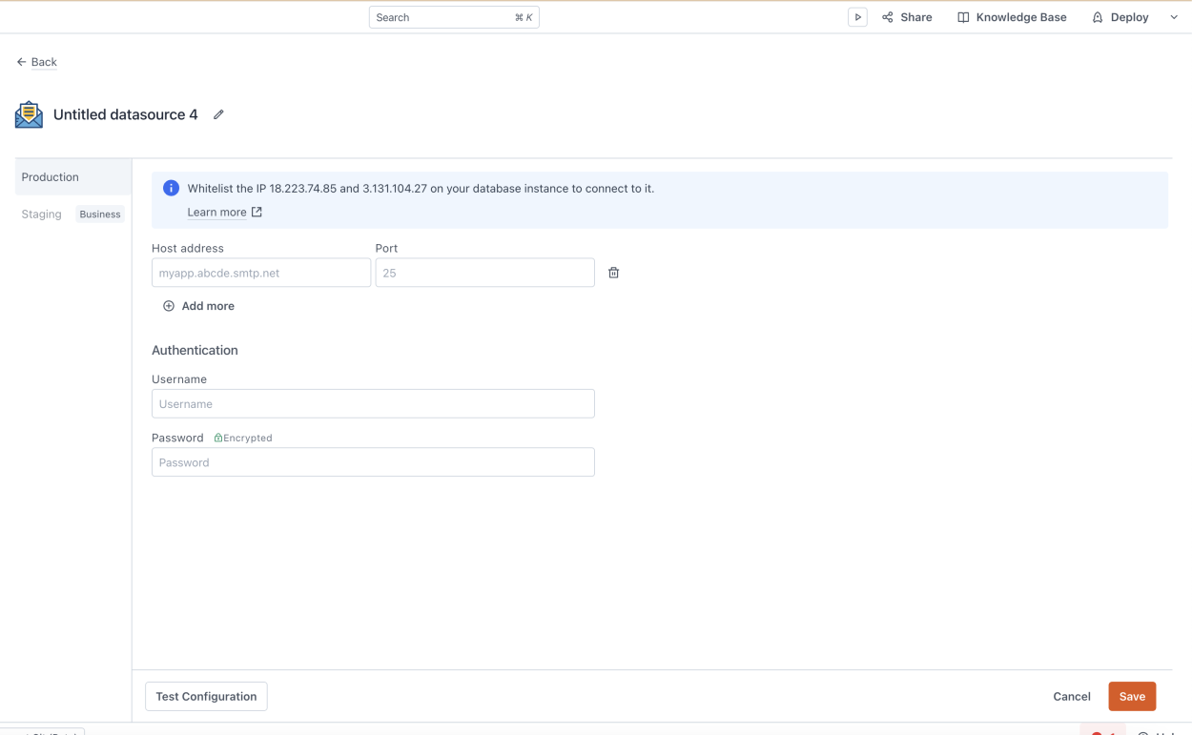Delete the host address row via trash icon
The width and height of the screenshot is (1192, 735).
tap(613, 273)
